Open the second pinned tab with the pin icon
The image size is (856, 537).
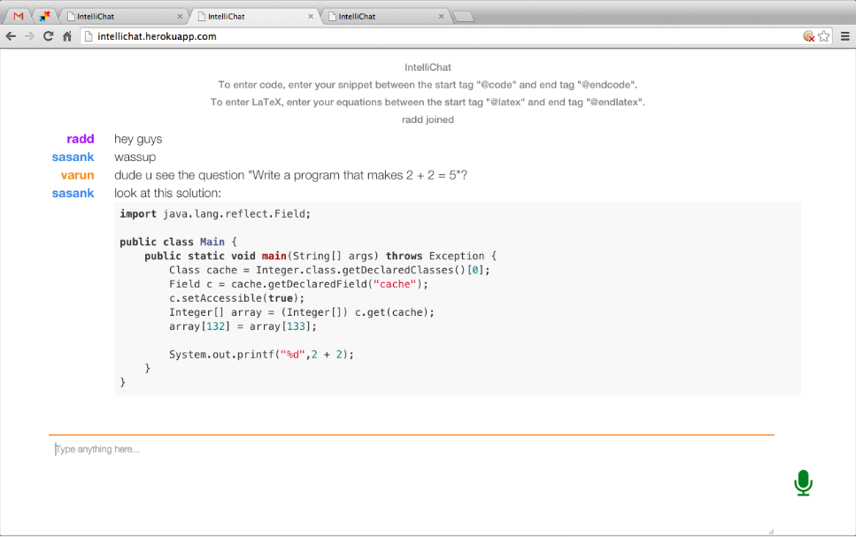point(44,17)
